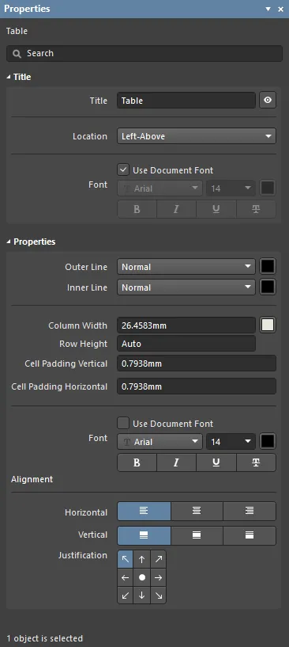The image size is (289, 647).
Task: Select the first Vertical alignment button
Action: pyautogui.click(x=144, y=535)
